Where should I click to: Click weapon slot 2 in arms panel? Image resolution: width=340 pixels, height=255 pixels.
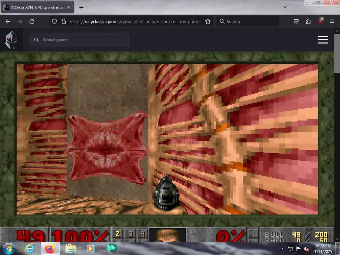118,234
